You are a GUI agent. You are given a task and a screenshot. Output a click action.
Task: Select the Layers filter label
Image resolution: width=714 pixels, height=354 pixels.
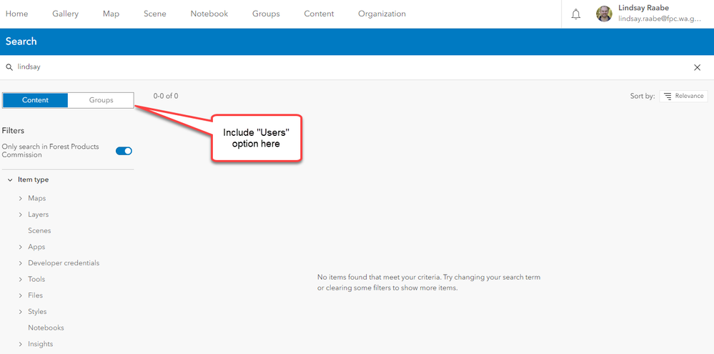(39, 215)
